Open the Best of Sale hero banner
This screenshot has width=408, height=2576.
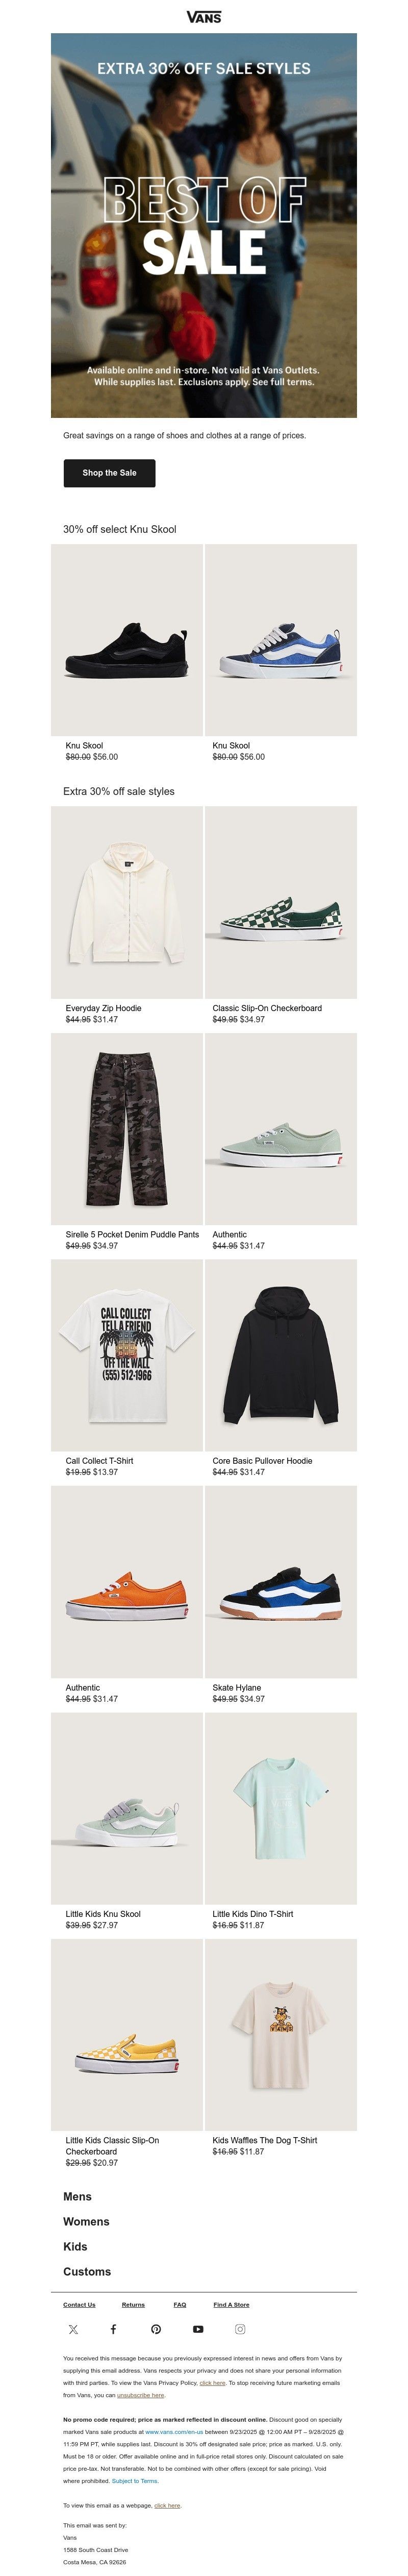[203, 225]
